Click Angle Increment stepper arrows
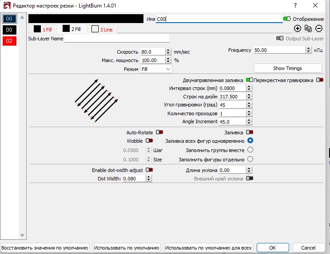The height and width of the screenshot is (254, 330). pos(249,121)
